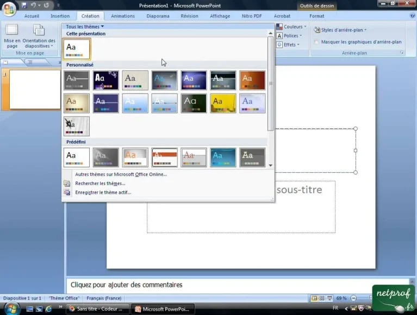This screenshot has width=417, height=315.
Task: Apply the striped gray custom theme in third row
Action: (x=77, y=127)
